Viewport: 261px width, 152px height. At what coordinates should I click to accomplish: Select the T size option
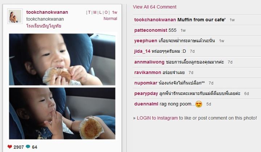click(x=89, y=12)
